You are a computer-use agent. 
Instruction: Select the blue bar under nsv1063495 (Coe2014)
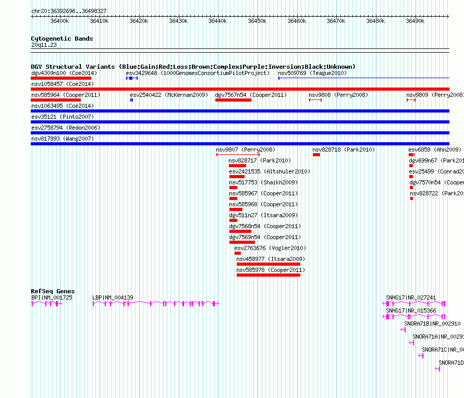pyautogui.click(x=240, y=111)
